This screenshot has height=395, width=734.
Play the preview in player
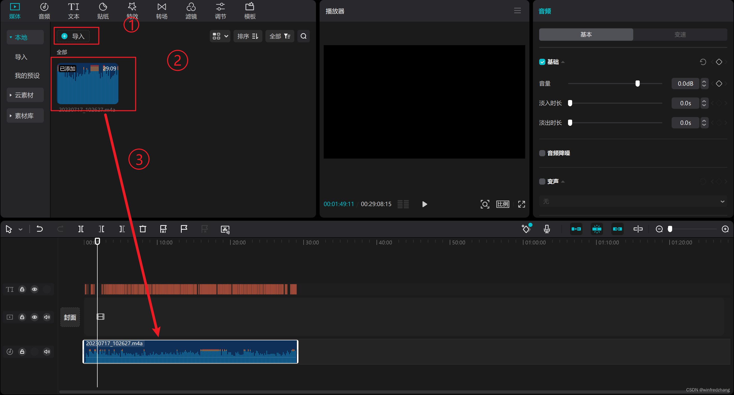424,204
